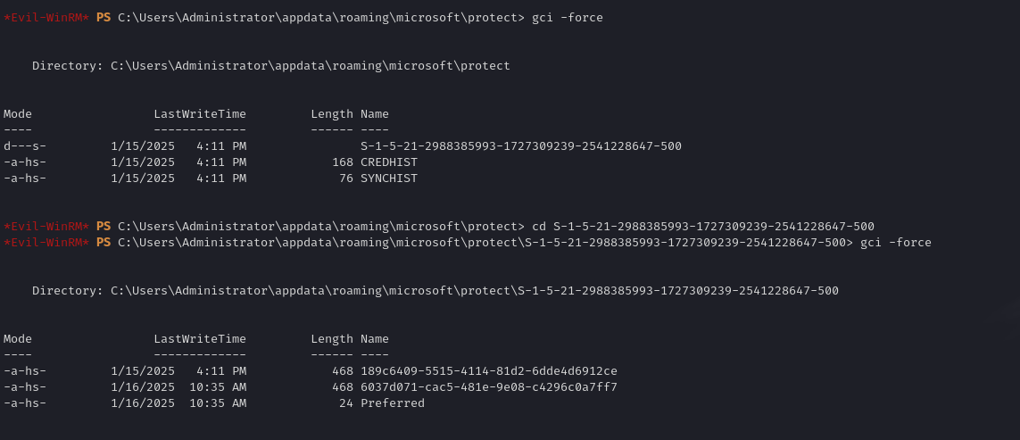
Task: Click the first Directory: path line
Action: pos(271,66)
